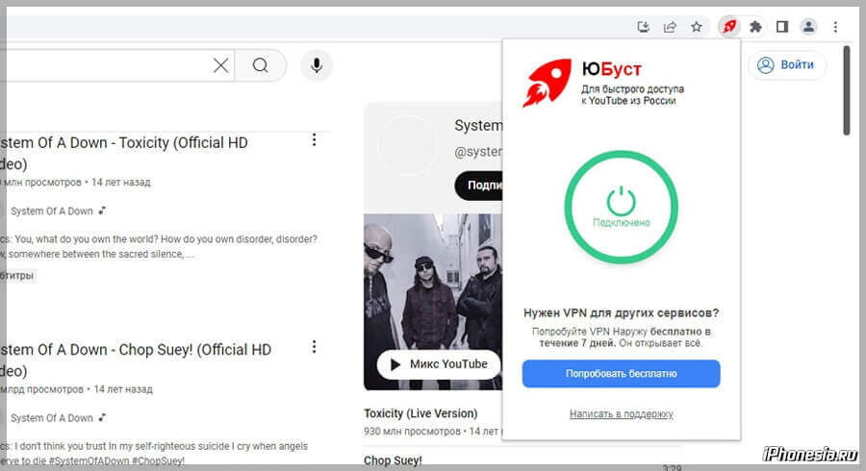This screenshot has height=471, width=866.
Task: Clear the YouTube search field with X
Action: [221, 65]
